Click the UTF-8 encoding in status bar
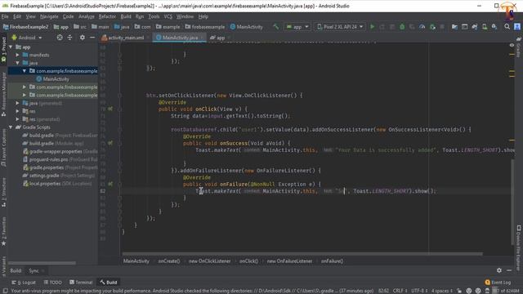The image size is (523, 294). click(419, 291)
